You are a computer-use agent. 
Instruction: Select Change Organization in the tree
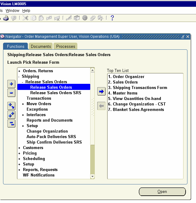47,131
